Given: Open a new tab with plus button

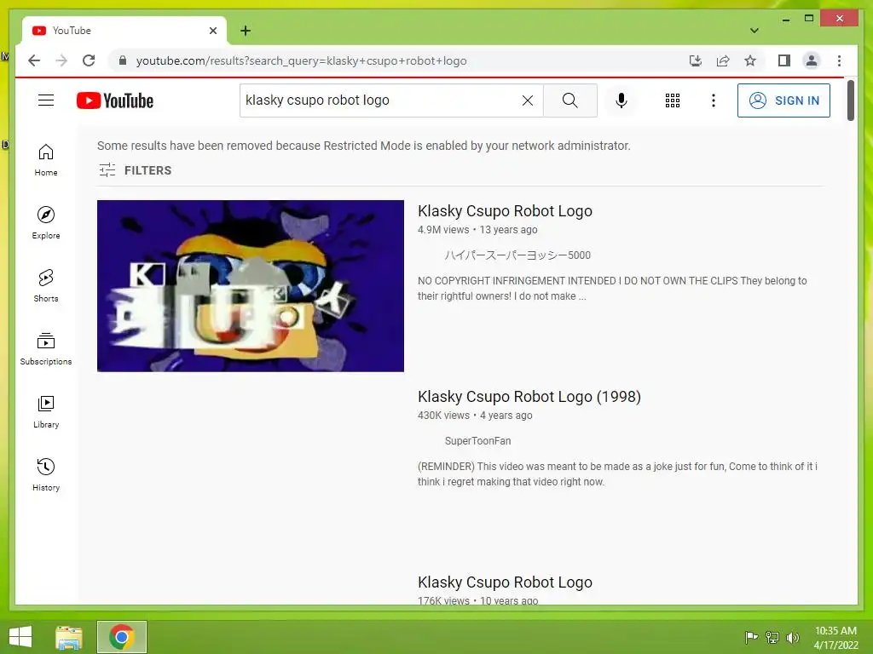Looking at the screenshot, I should coord(246,31).
